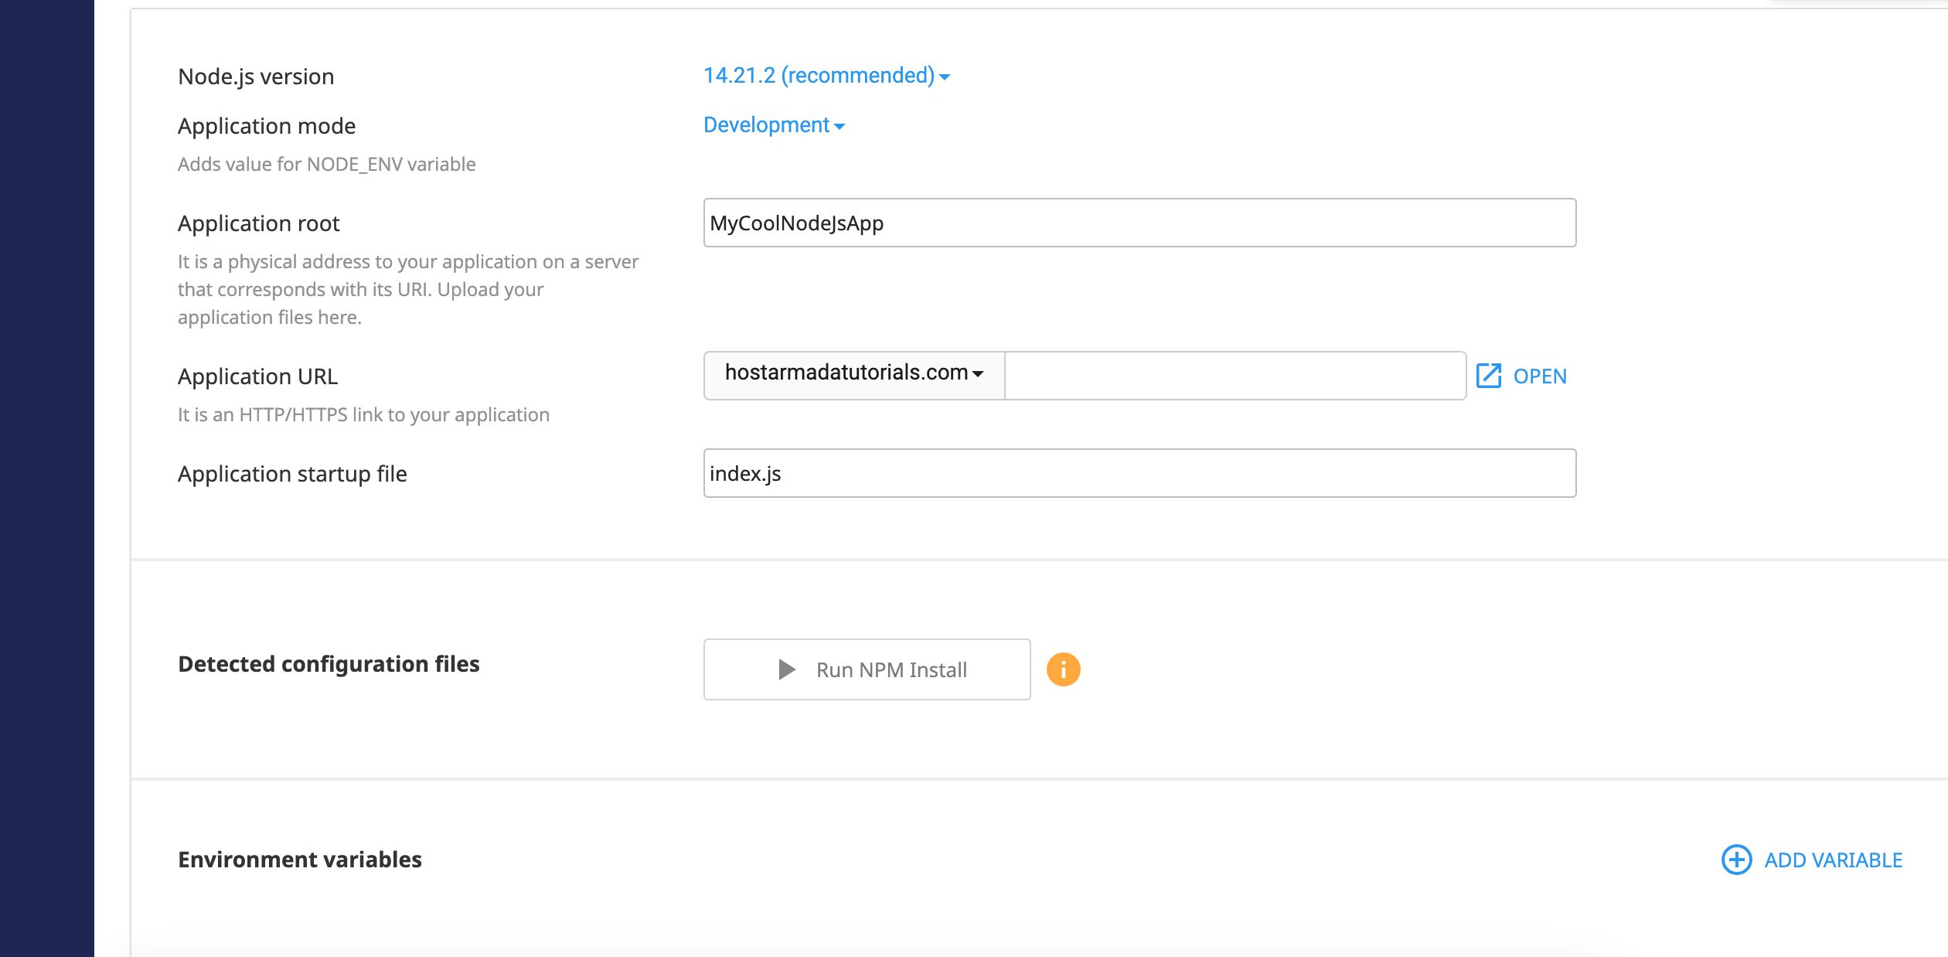Click the orange info icon beside NPM Install
The width and height of the screenshot is (1948, 957).
click(x=1063, y=669)
